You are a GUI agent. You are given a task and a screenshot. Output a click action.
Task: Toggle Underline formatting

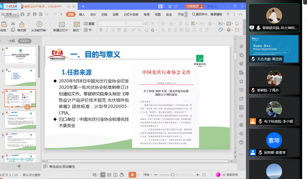coord(113,30)
